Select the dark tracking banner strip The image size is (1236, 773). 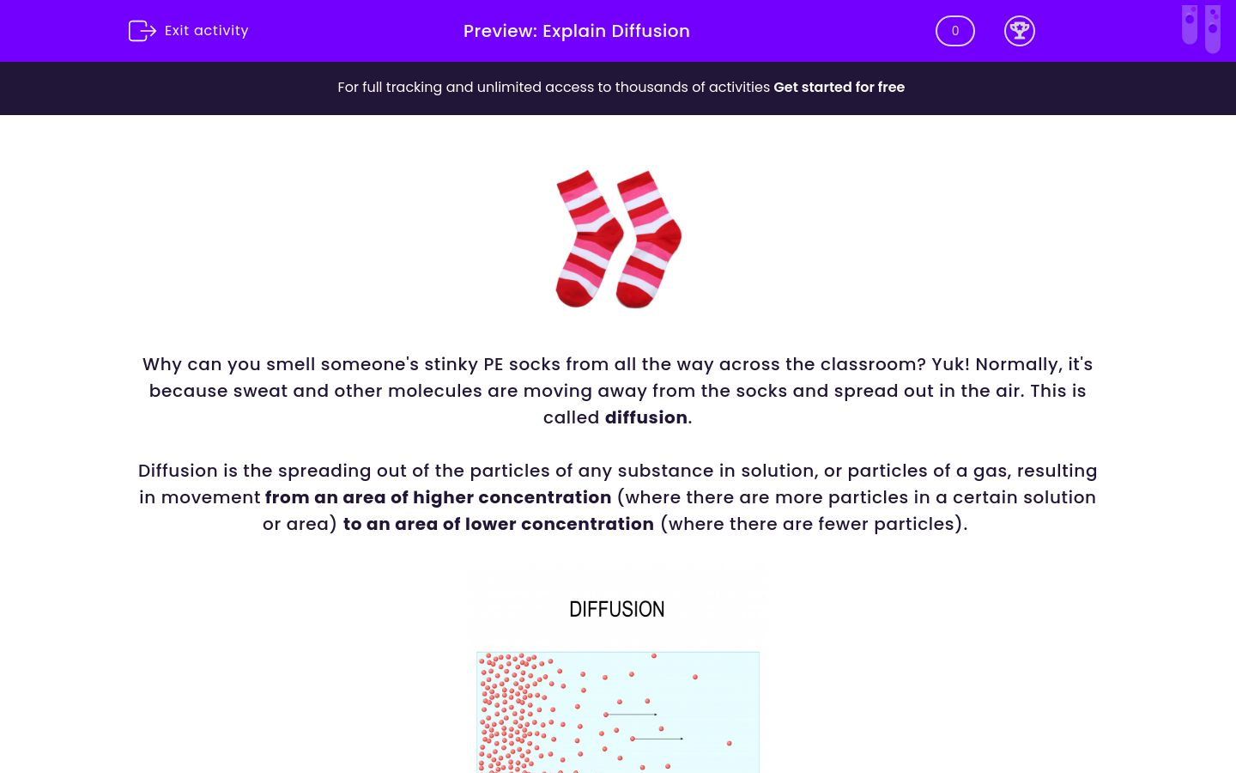pyautogui.click(x=618, y=88)
